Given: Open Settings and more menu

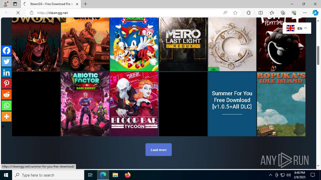Looking at the screenshot, I should 305,13.
